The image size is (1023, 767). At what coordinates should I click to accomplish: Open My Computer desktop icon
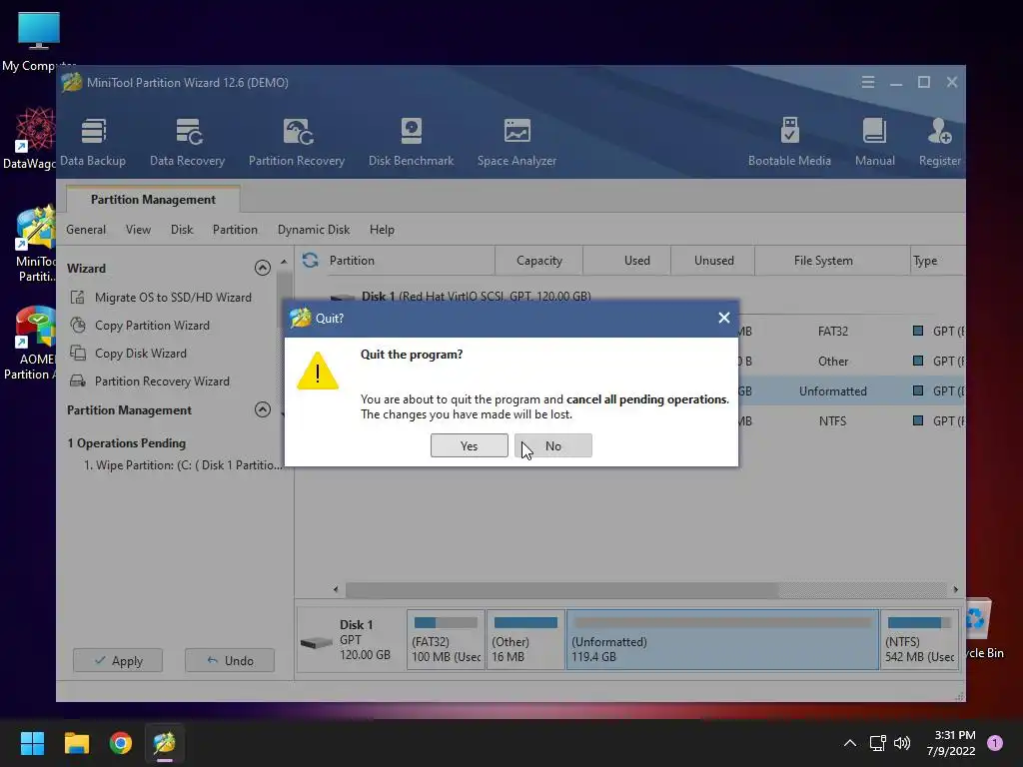coord(39,41)
